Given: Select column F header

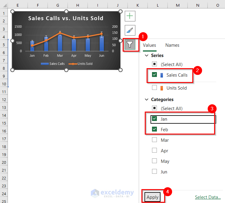Looking at the screenshot, I should click(x=38, y=5).
